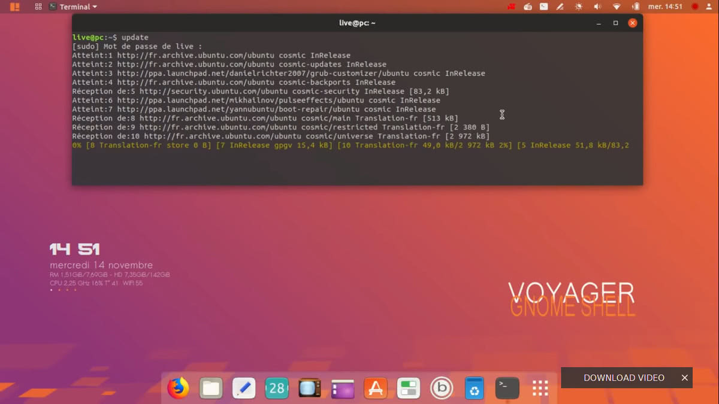Image resolution: width=719 pixels, height=404 pixels.
Task: Click the pulseeffects PPA line in terminal
Action: pos(256,100)
